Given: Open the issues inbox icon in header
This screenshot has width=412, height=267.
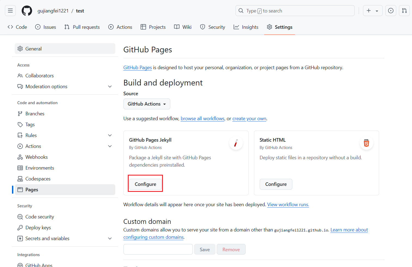Looking at the screenshot, I should [391, 11].
